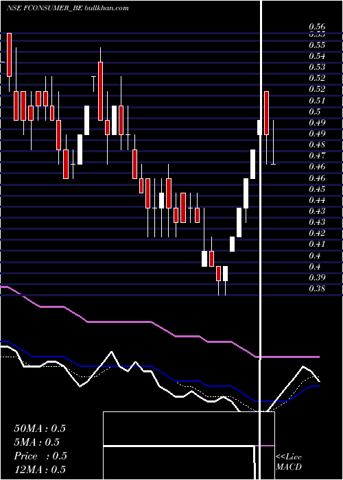
Task: Click the pink 50MA line at its flat right end
Action: click(x=288, y=357)
